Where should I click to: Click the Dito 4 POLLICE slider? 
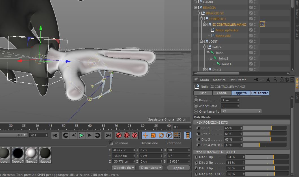pos(265,145)
